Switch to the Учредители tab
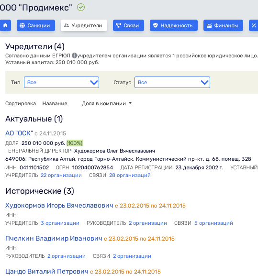 (x=84, y=25)
